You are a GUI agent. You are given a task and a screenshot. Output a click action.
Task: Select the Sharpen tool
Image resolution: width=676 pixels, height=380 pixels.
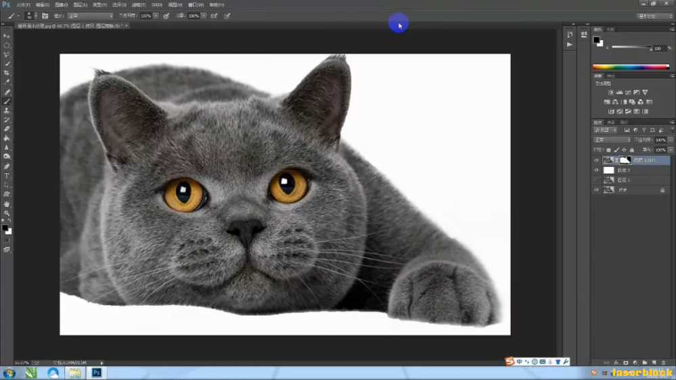[7, 147]
